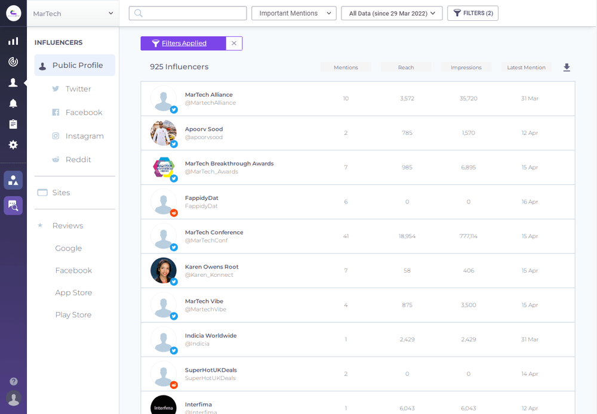Open the bell notifications icon in sidebar

[13, 103]
